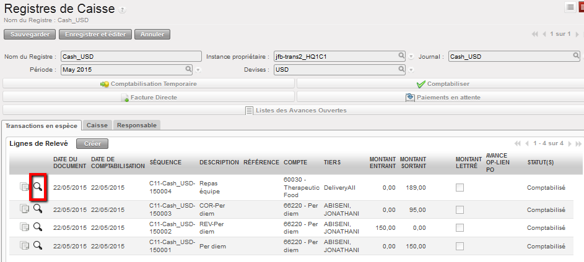Toggle Montant Lettré checkbox for Repas équipe
Viewport: 584px width, 262px height.
coord(460,188)
